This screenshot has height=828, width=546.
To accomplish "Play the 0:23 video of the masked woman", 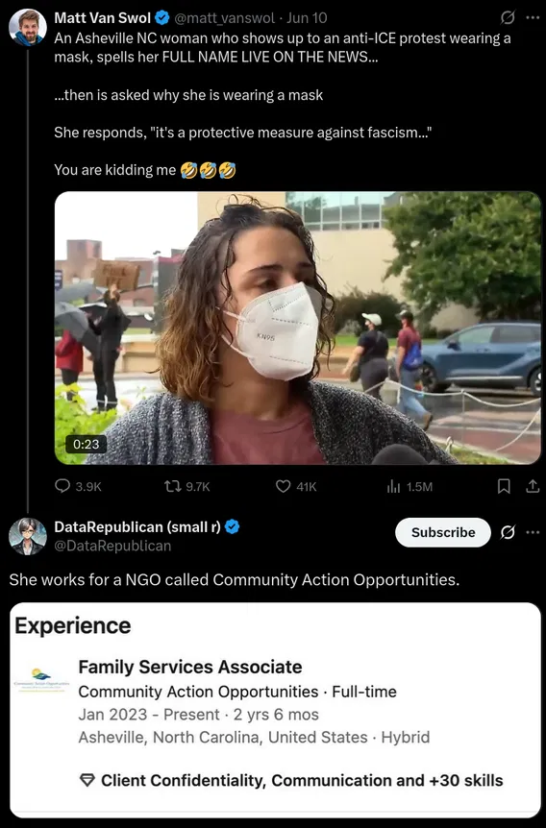I will pyautogui.click(x=298, y=328).
